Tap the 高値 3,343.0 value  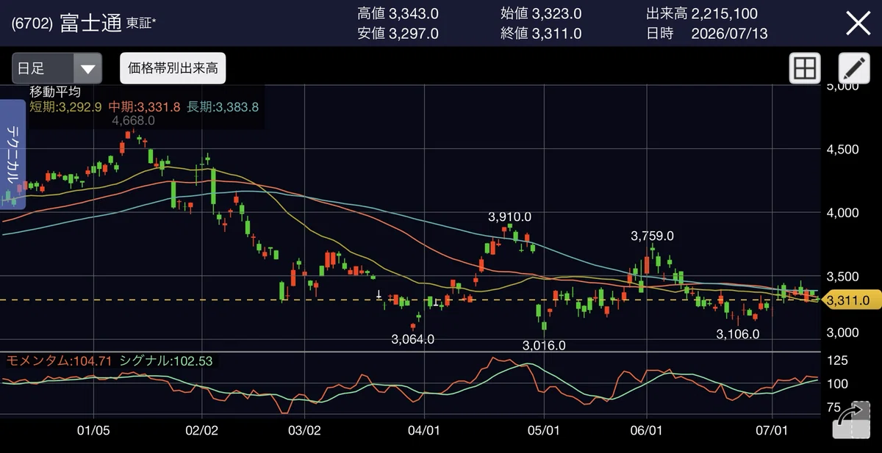tap(398, 13)
